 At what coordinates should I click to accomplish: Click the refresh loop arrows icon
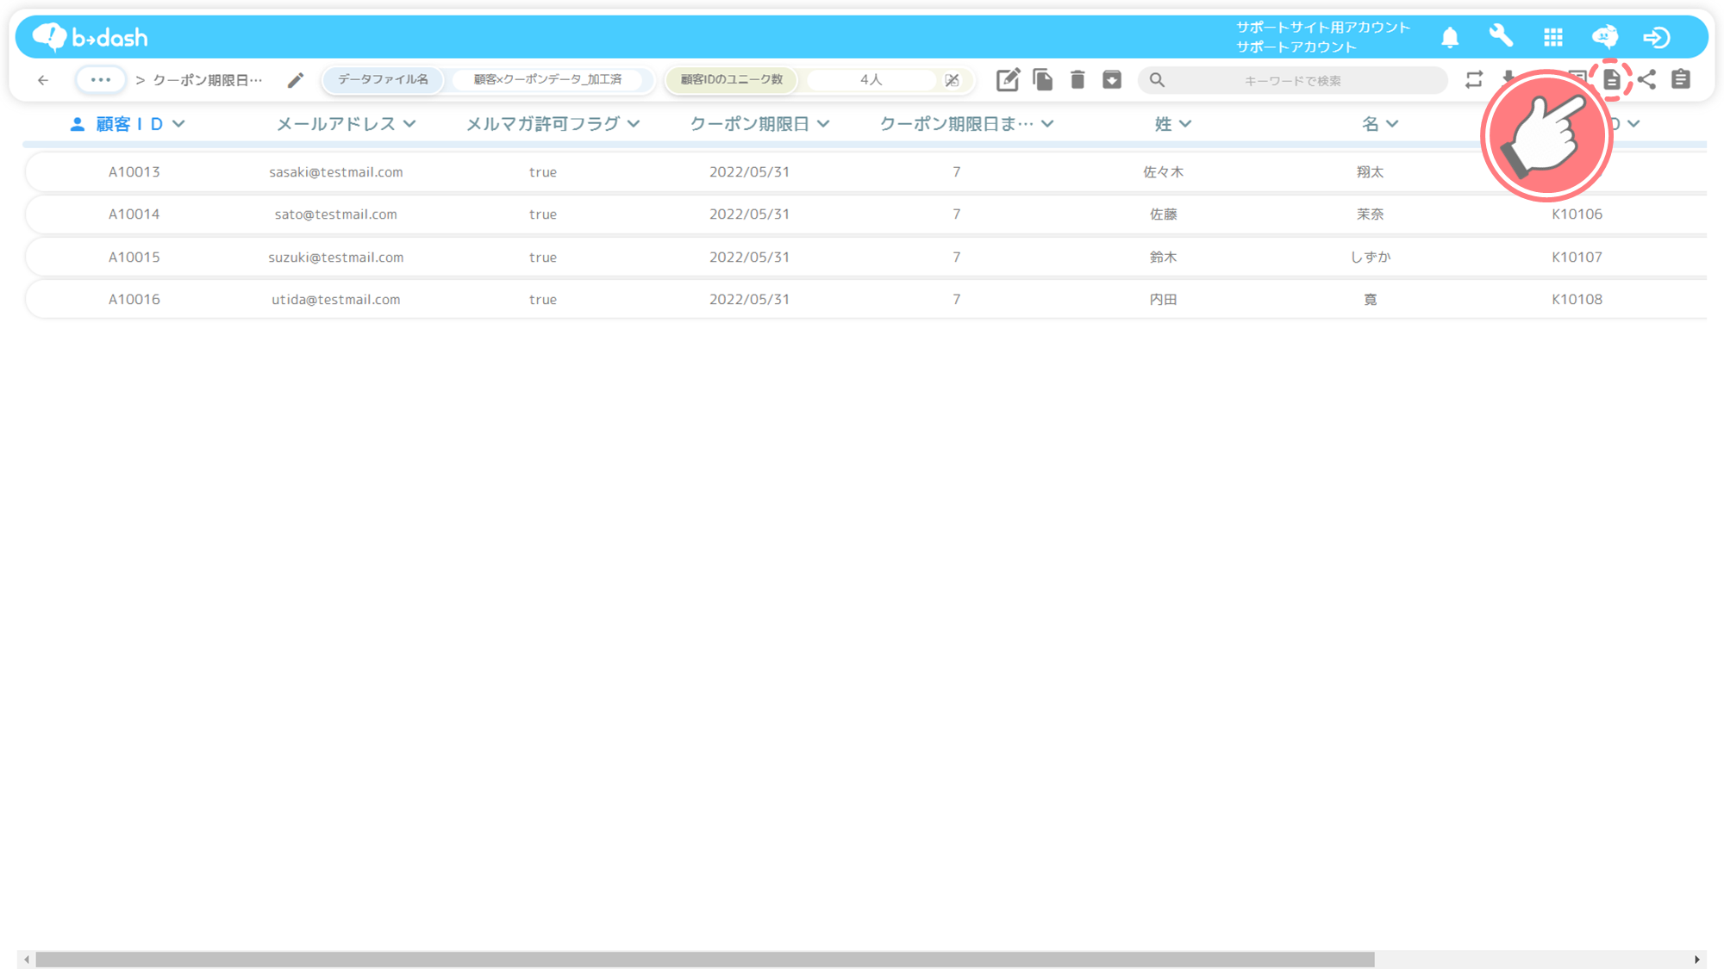(x=1474, y=80)
